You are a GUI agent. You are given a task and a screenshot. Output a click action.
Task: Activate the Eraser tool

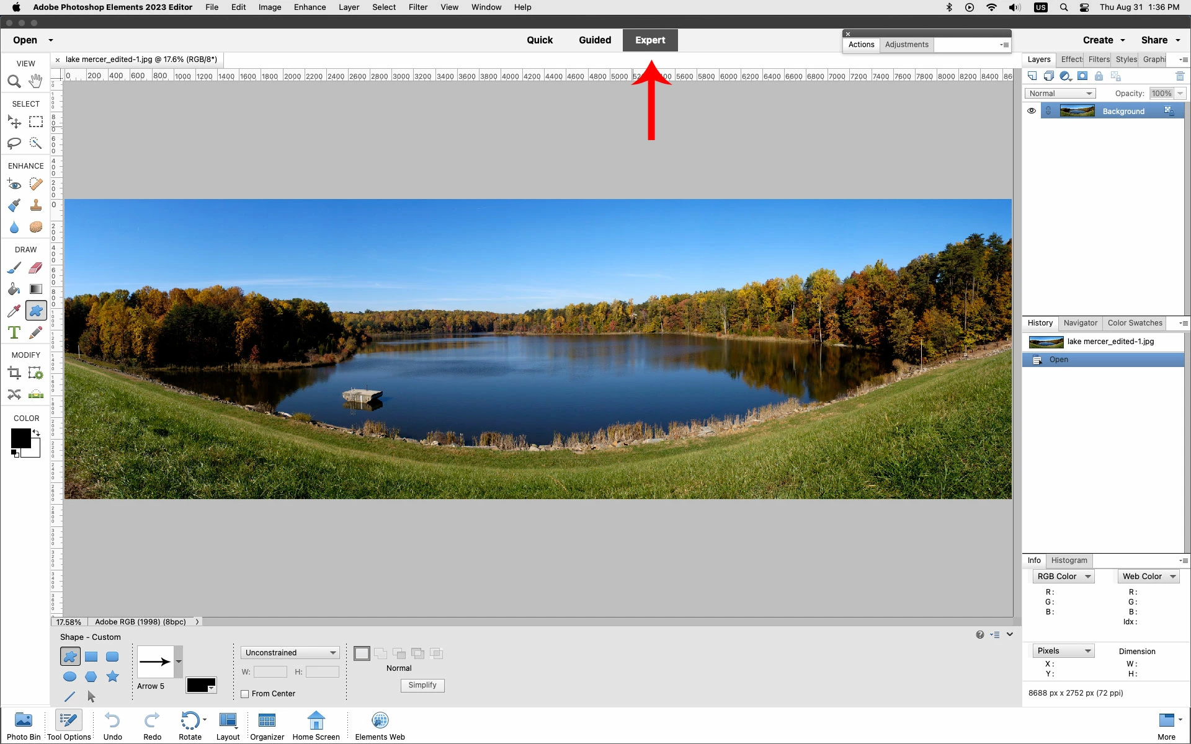[35, 268]
